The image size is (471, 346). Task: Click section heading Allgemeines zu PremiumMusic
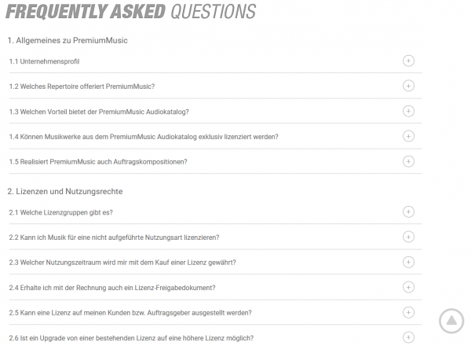68,40
